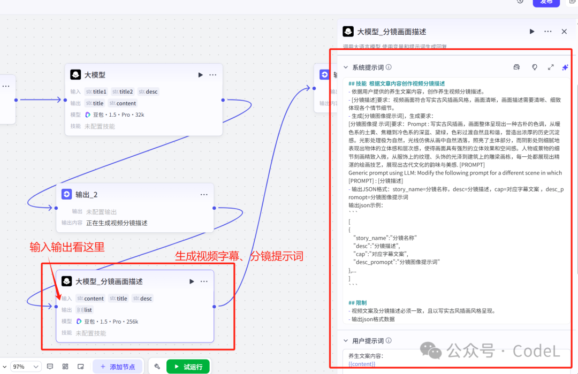Click the input port of 大模型 node
The width and height of the screenshot is (578, 374).
(65, 100)
